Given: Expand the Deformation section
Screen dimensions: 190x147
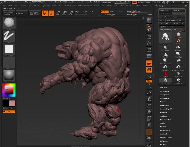Looking at the screenshot, I should coord(166,120).
